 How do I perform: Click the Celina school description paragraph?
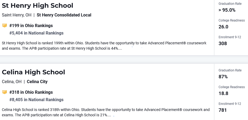pyautogui.click(x=106, y=112)
